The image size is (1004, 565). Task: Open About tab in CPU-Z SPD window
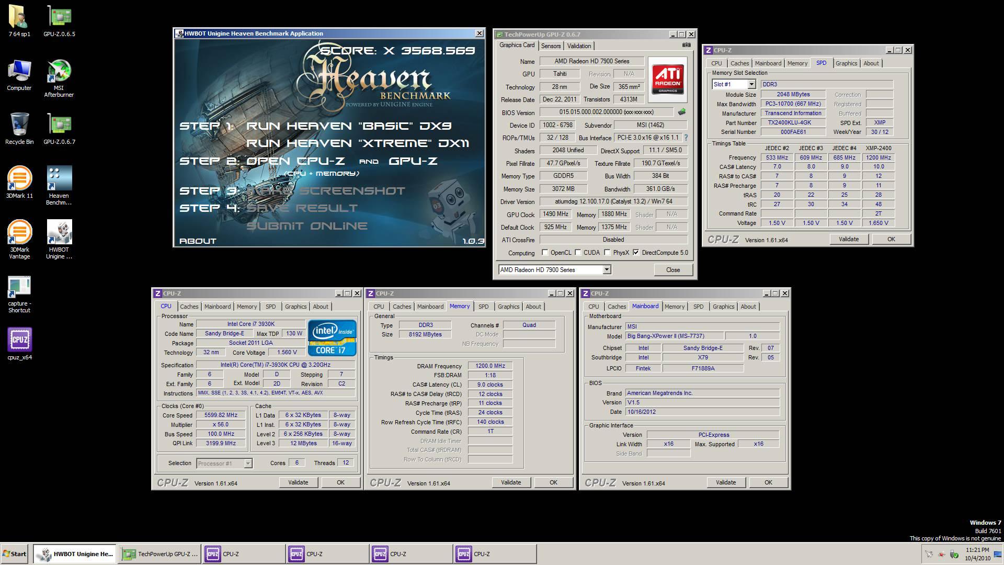pos(871,63)
